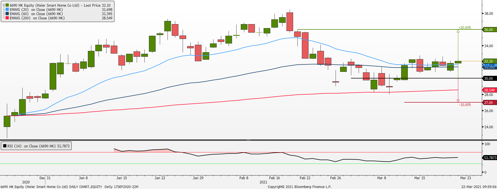Image resolution: width=497 pixels, height=189 pixels.
Task: Click the Dec 31 date axis label
Action: (x=45, y=178)
